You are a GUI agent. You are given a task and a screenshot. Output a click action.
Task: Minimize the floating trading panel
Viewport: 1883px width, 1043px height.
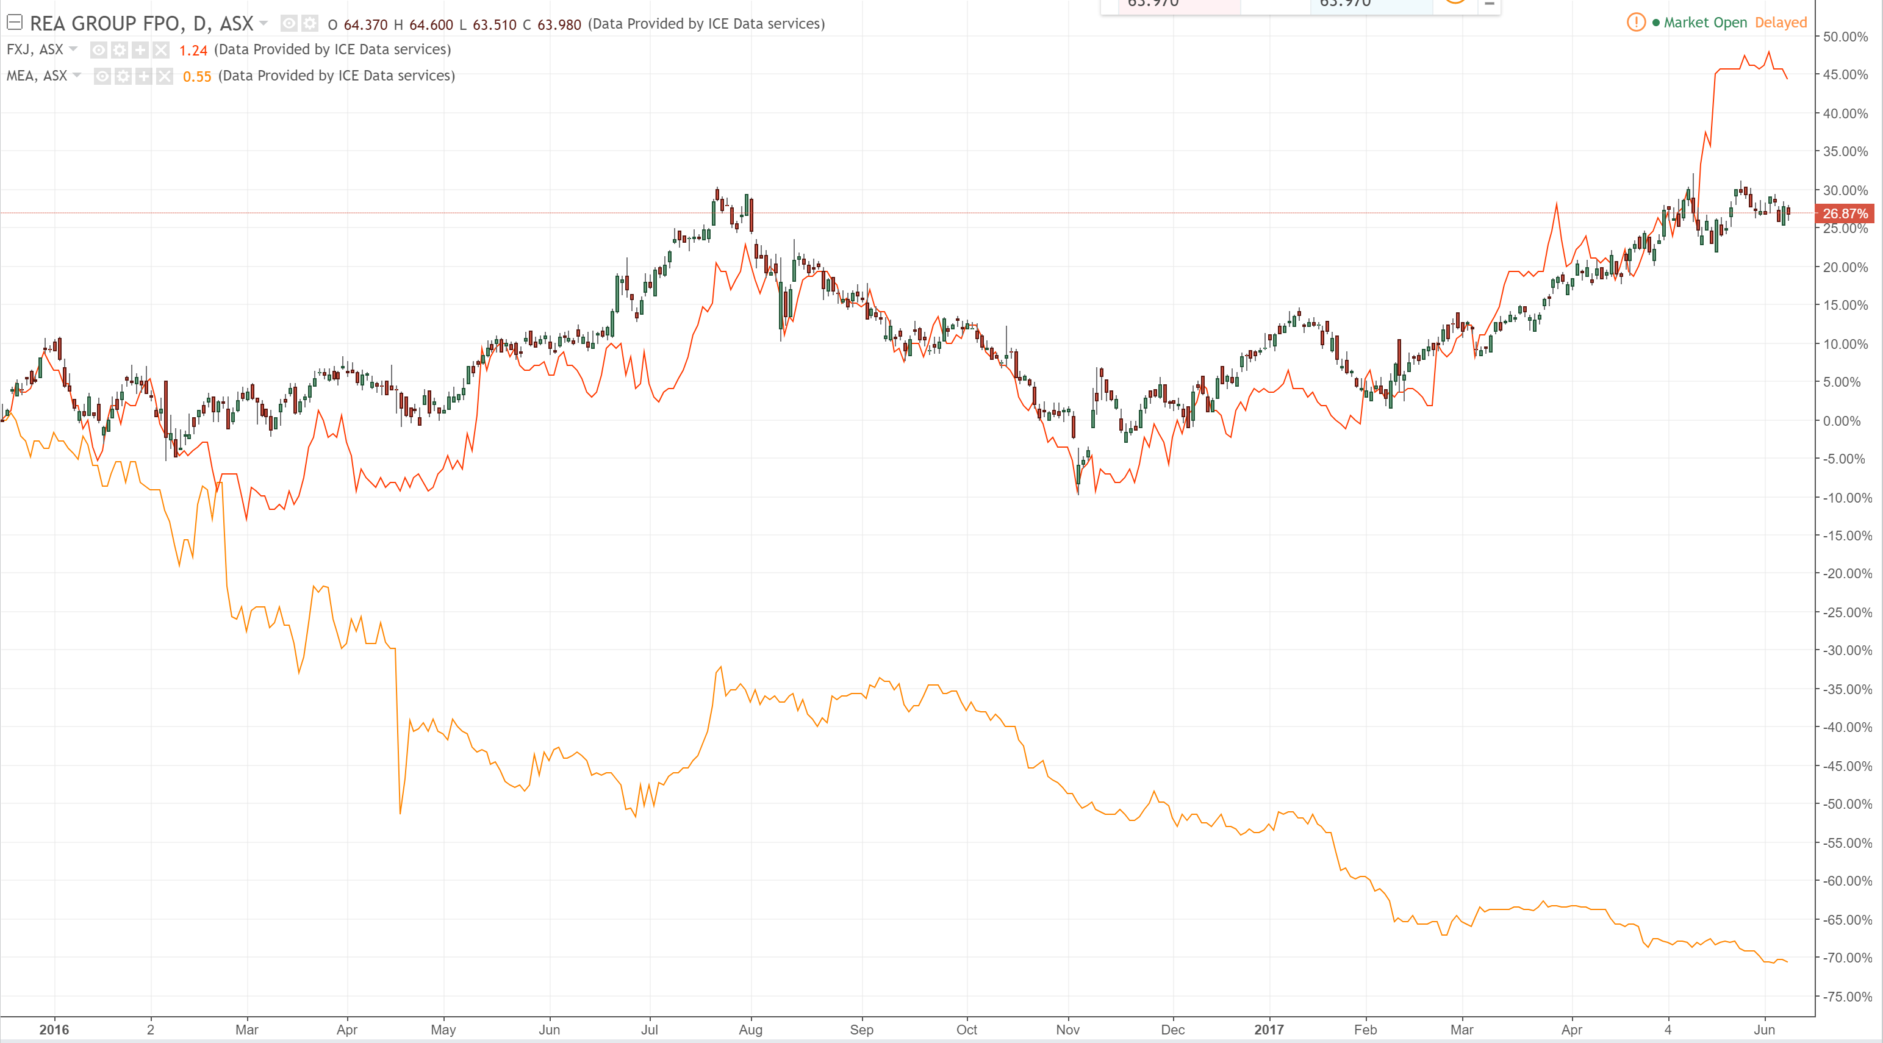tap(1489, 4)
